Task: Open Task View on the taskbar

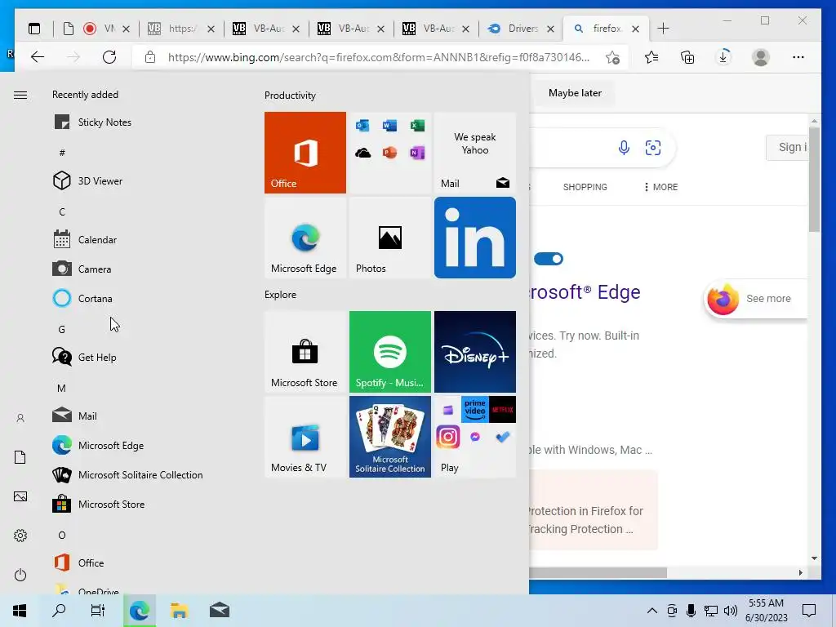Action: point(98,611)
